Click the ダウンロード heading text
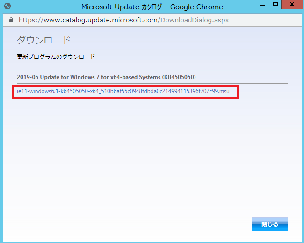Screen dimensions: 304x243 pyautogui.click(x=43, y=40)
